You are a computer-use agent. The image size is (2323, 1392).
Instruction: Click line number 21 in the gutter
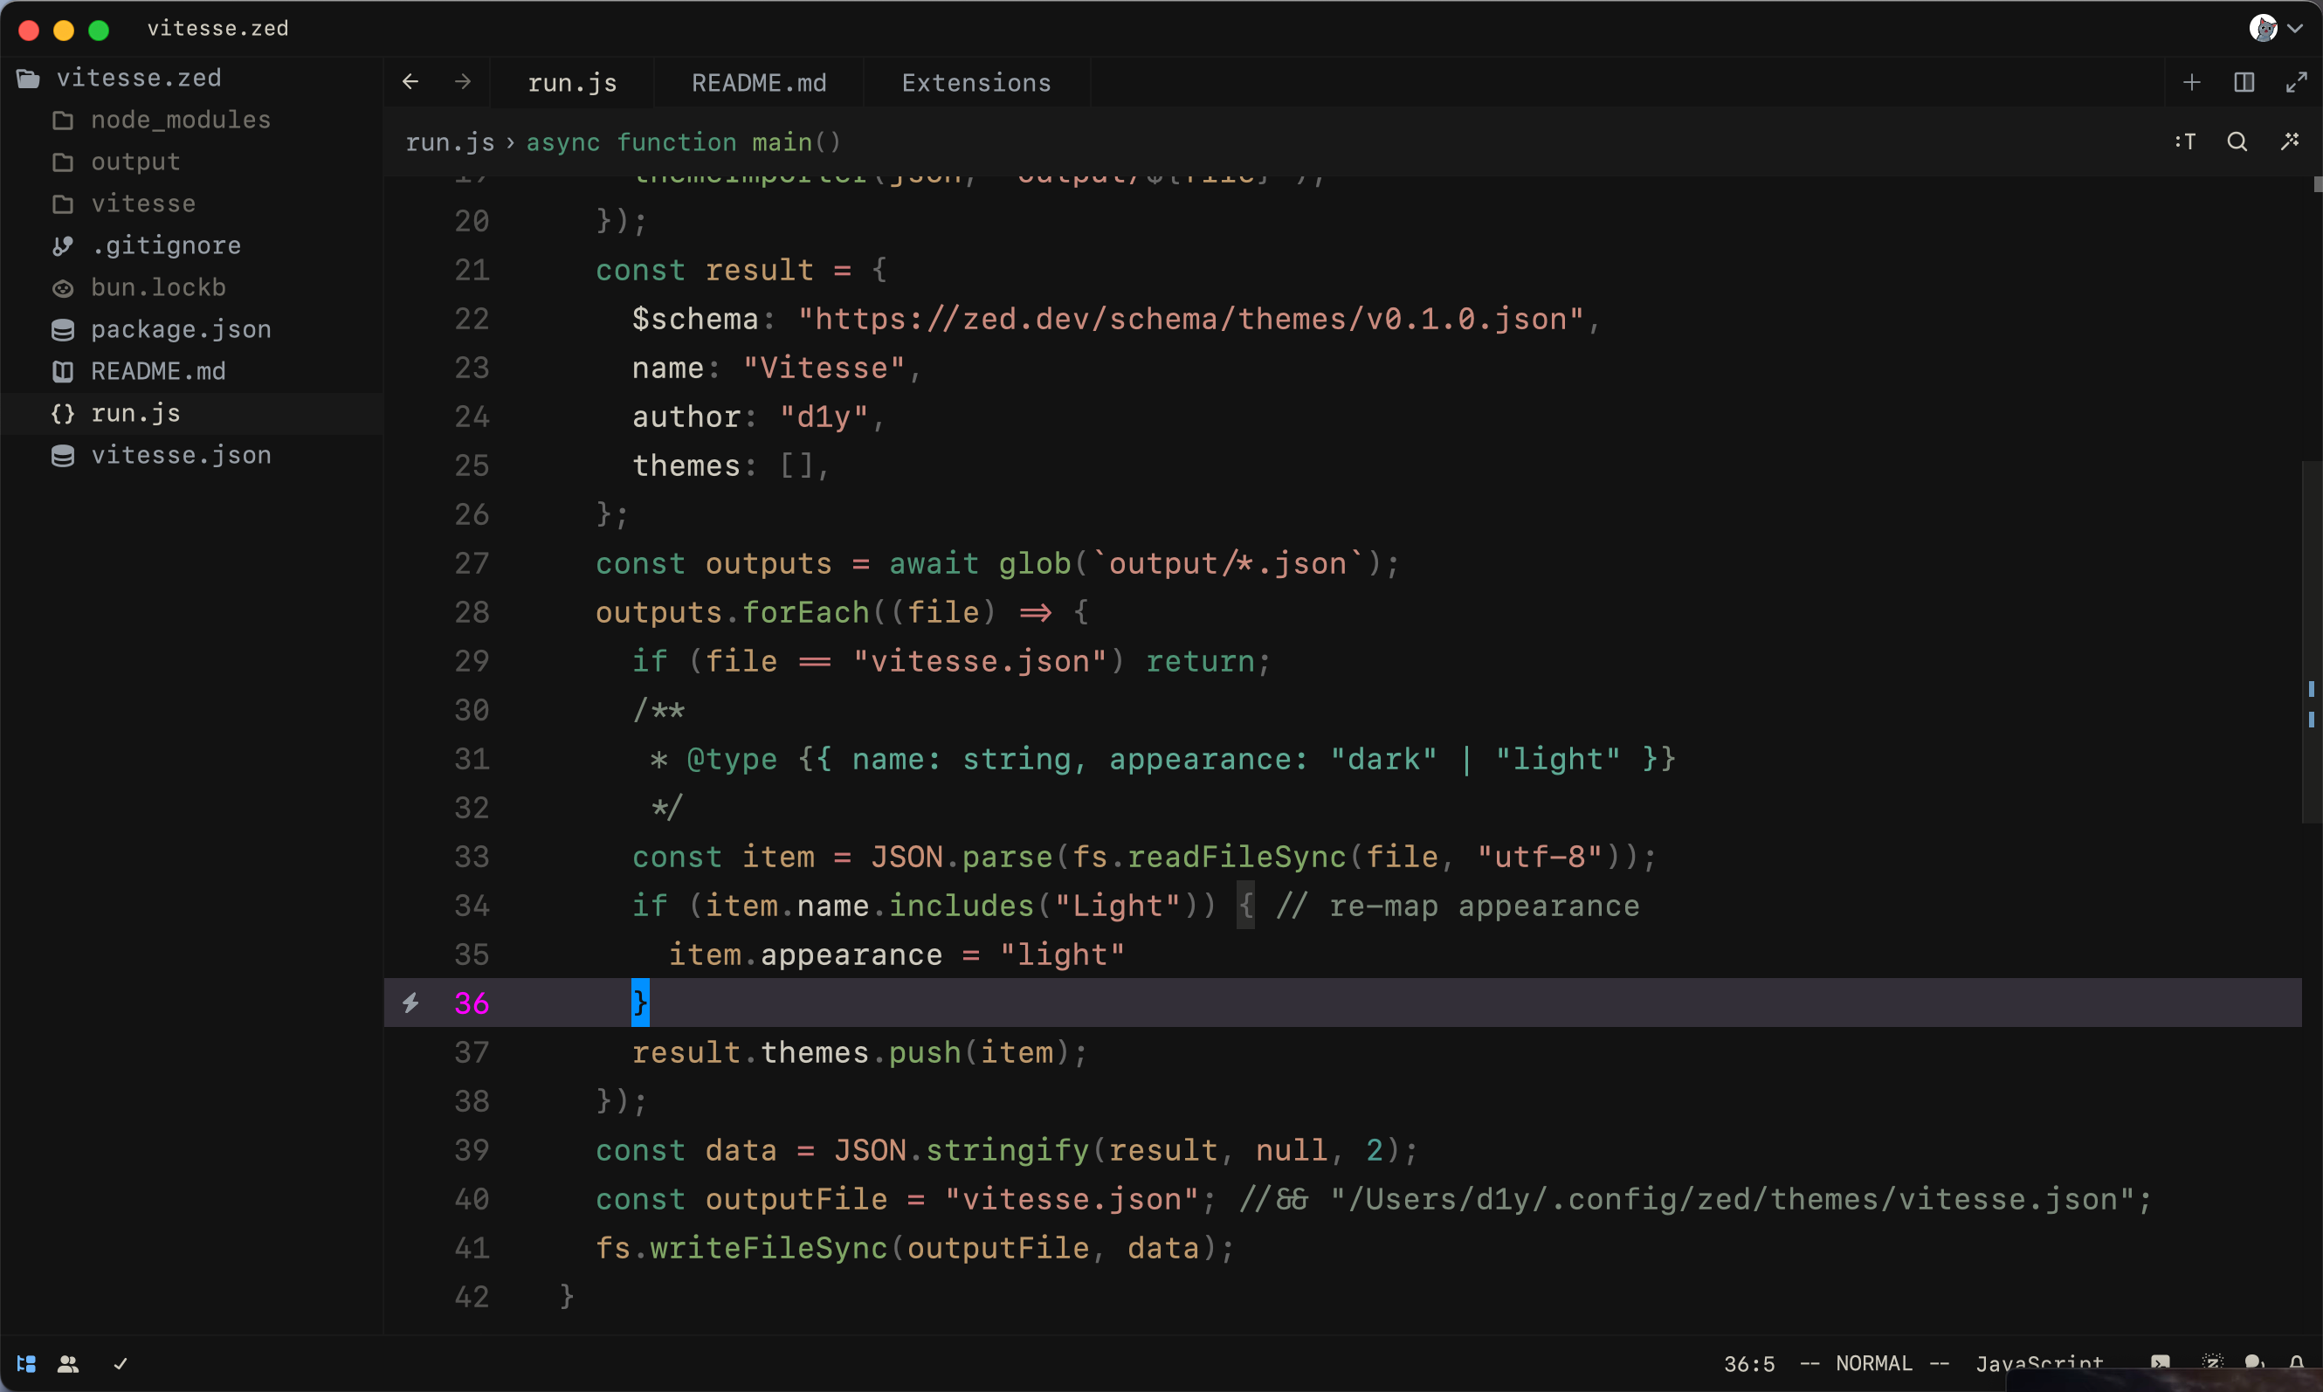(472, 270)
